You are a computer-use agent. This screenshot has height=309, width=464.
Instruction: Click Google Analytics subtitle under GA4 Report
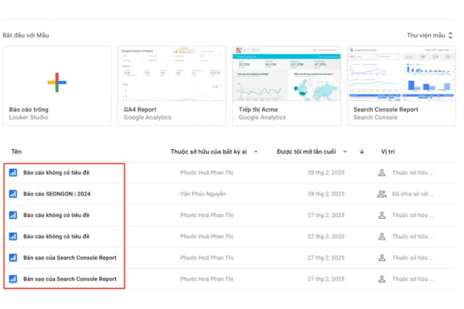pyautogui.click(x=148, y=117)
